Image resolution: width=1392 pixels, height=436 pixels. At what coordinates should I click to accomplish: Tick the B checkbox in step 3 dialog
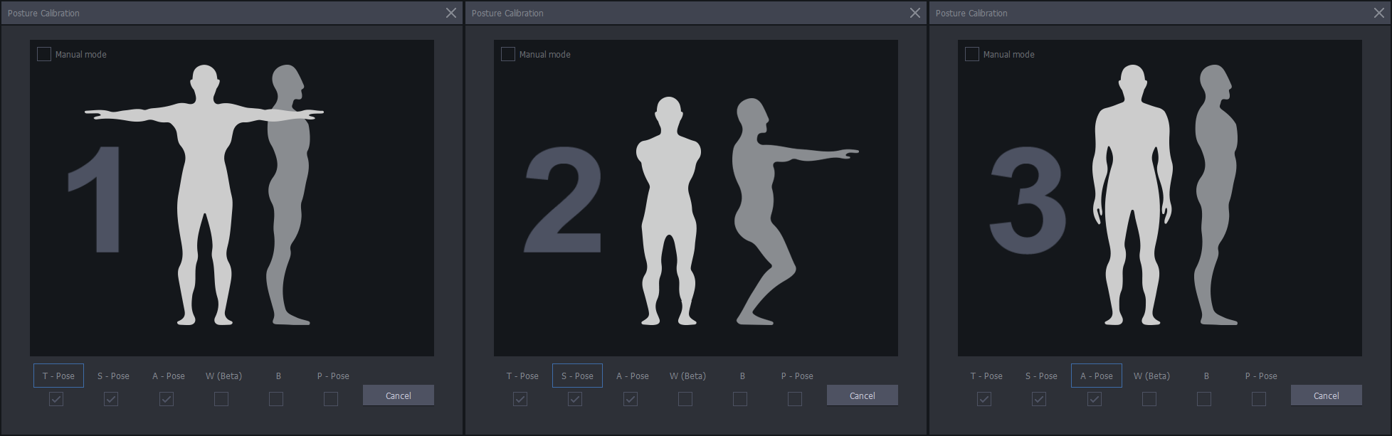[1204, 399]
